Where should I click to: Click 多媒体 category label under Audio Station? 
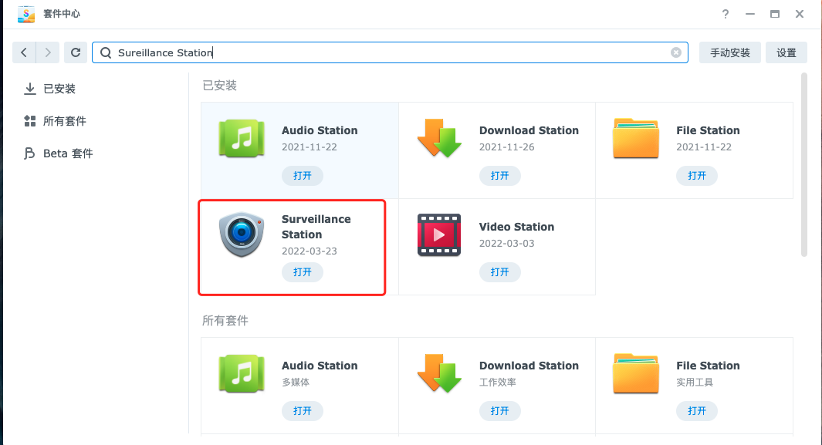(296, 383)
